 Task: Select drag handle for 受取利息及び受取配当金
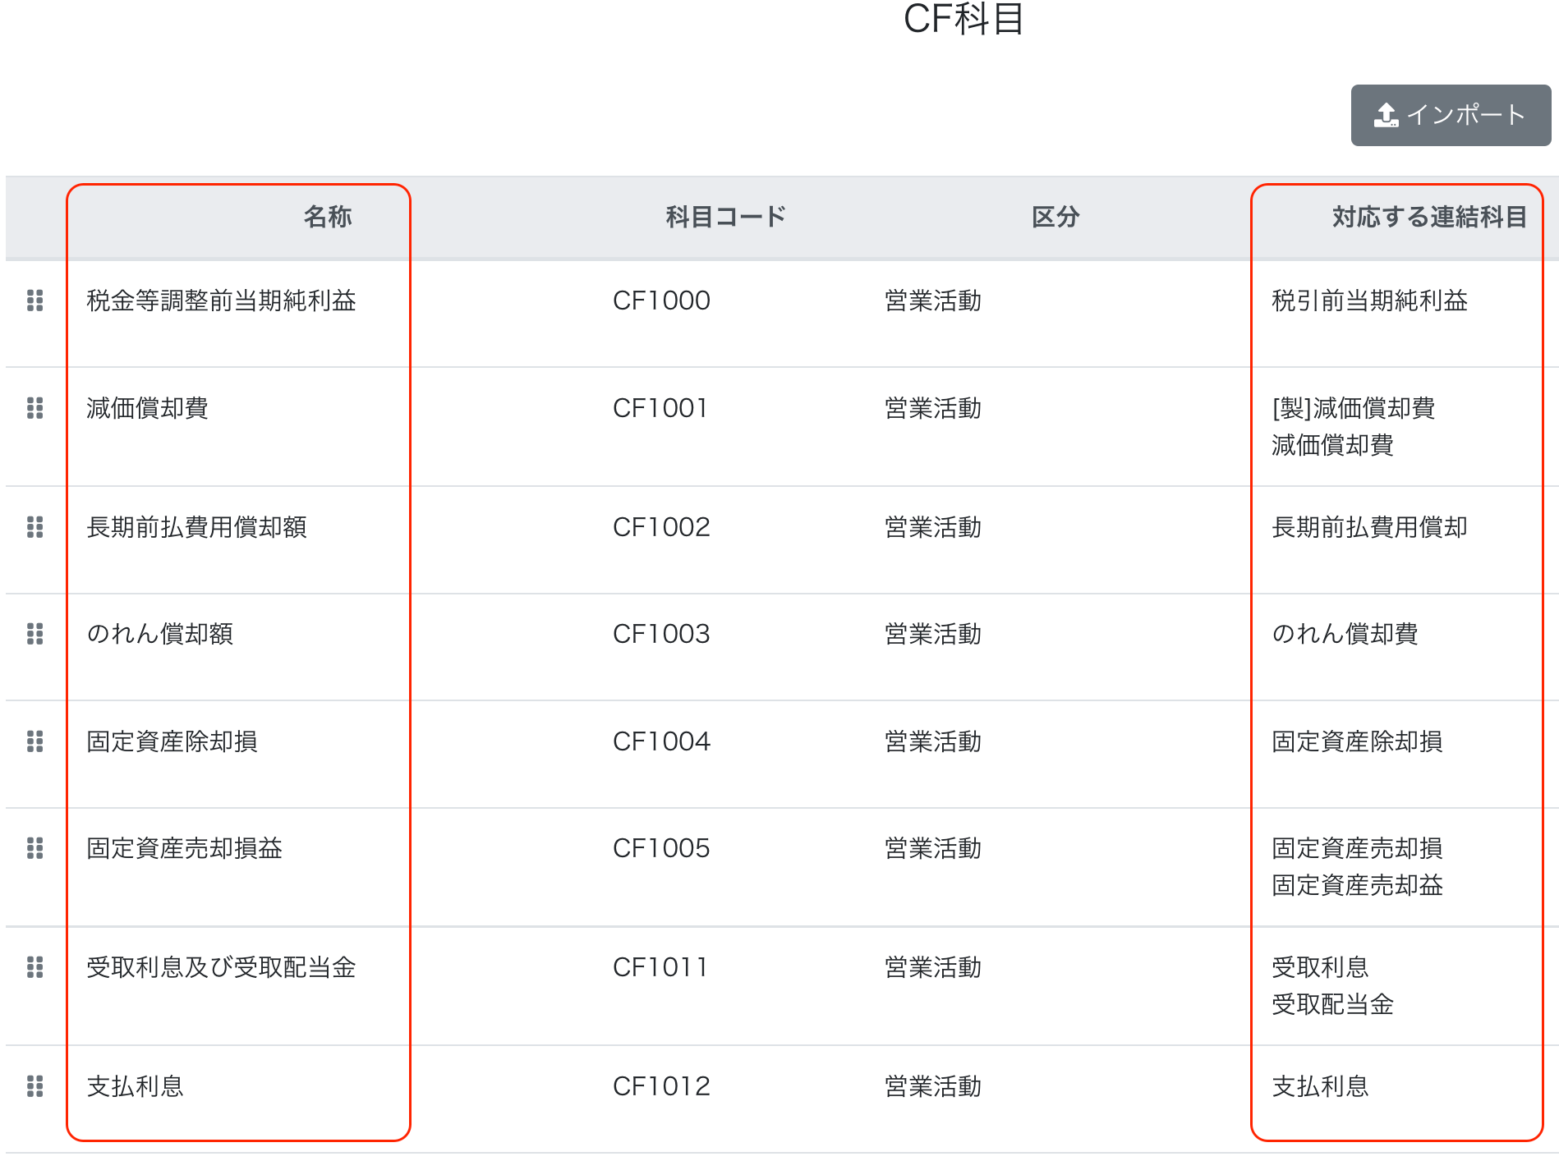[x=35, y=967]
